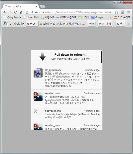133x154 pixels.
Task: Close the Pull to Refresh tab
Action: click(x=36, y=7)
